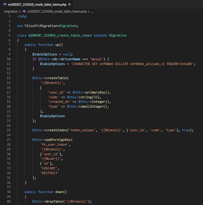Viewport: 203px width, 205px height.
Task: Click line number 25 in gutter
Action: (9, 130)
